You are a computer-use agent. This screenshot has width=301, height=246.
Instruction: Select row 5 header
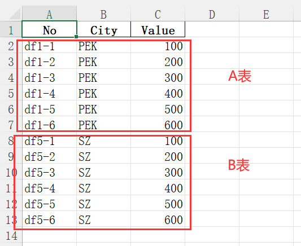click(11, 93)
